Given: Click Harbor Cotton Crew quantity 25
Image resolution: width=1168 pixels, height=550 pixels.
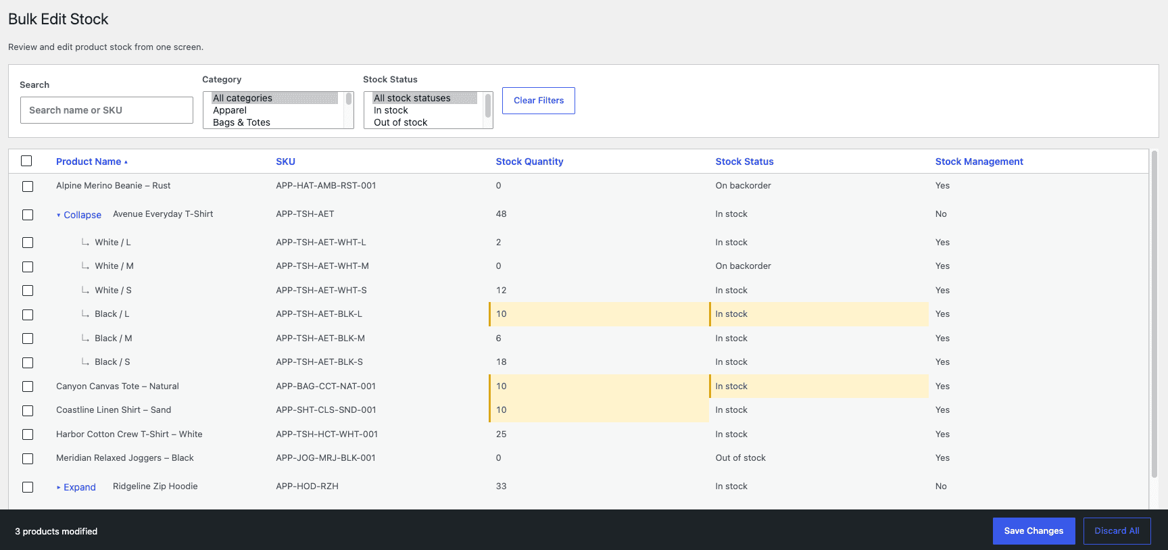Looking at the screenshot, I should click(x=501, y=434).
